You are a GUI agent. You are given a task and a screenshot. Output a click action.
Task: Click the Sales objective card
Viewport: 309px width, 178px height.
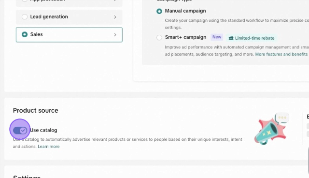(x=69, y=35)
